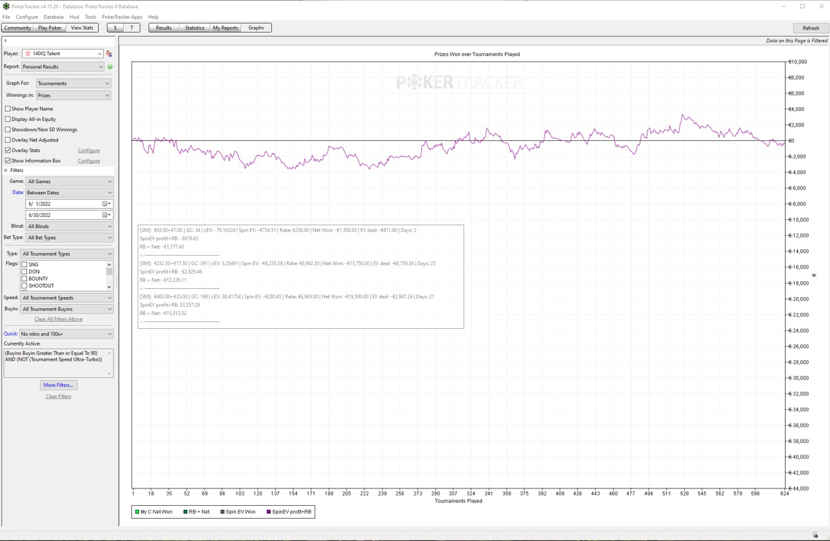Switch to cash games with the $ button
The width and height of the screenshot is (830, 541).
tap(116, 28)
